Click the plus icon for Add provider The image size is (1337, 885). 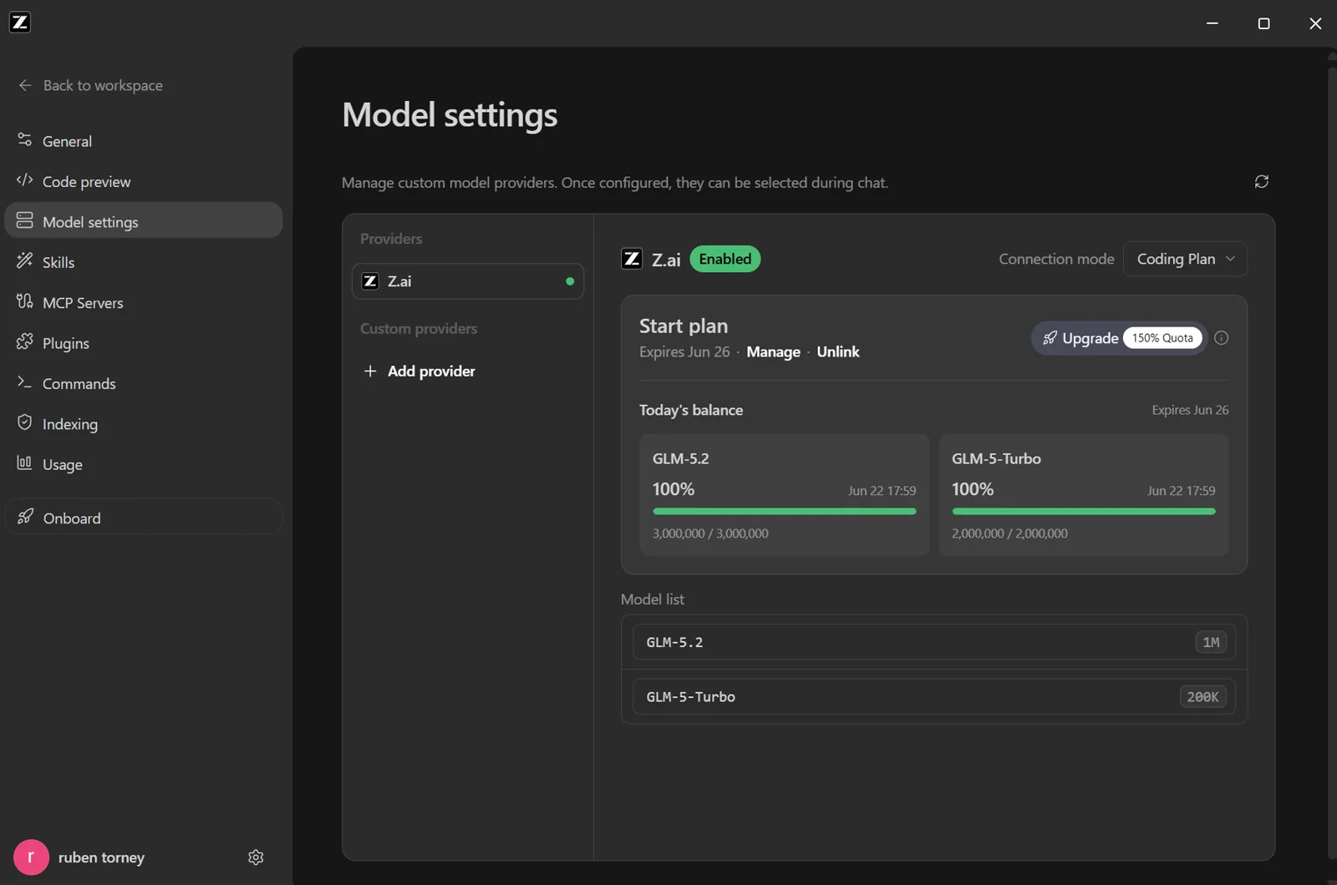pos(370,371)
